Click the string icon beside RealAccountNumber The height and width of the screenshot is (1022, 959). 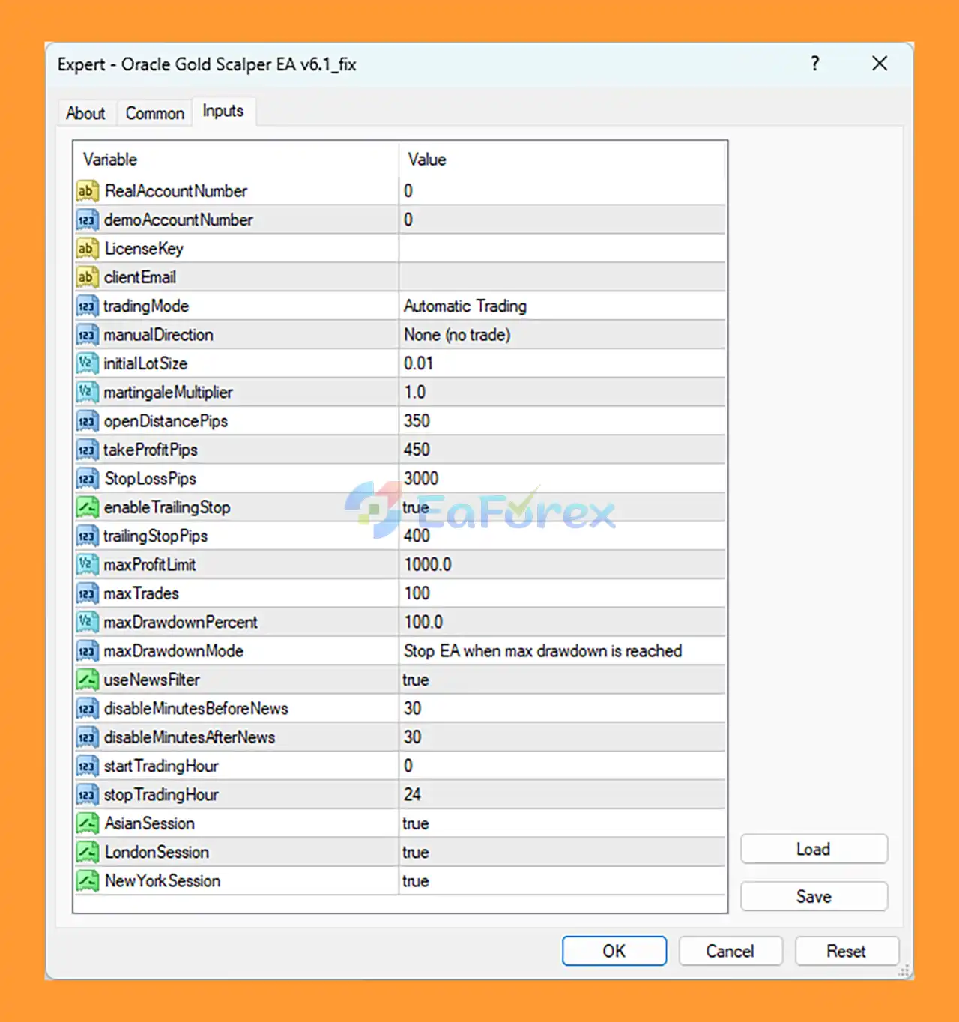click(x=87, y=191)
